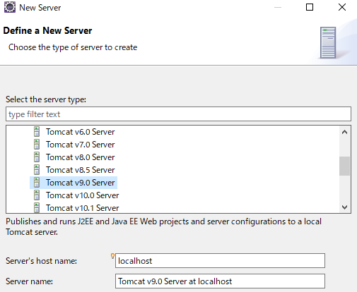Click the Tomcat v8.0 Server icon

click(37, 157)
